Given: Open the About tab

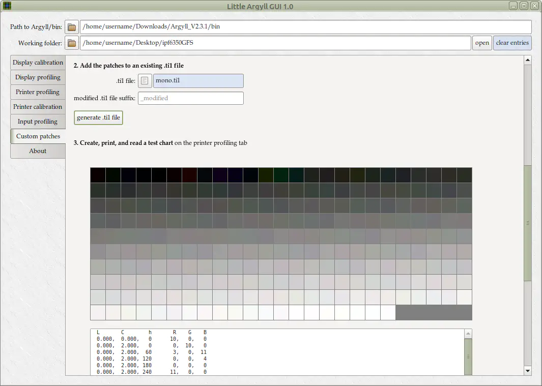Looking at the screenshot, I should click(x=38, y=151).
